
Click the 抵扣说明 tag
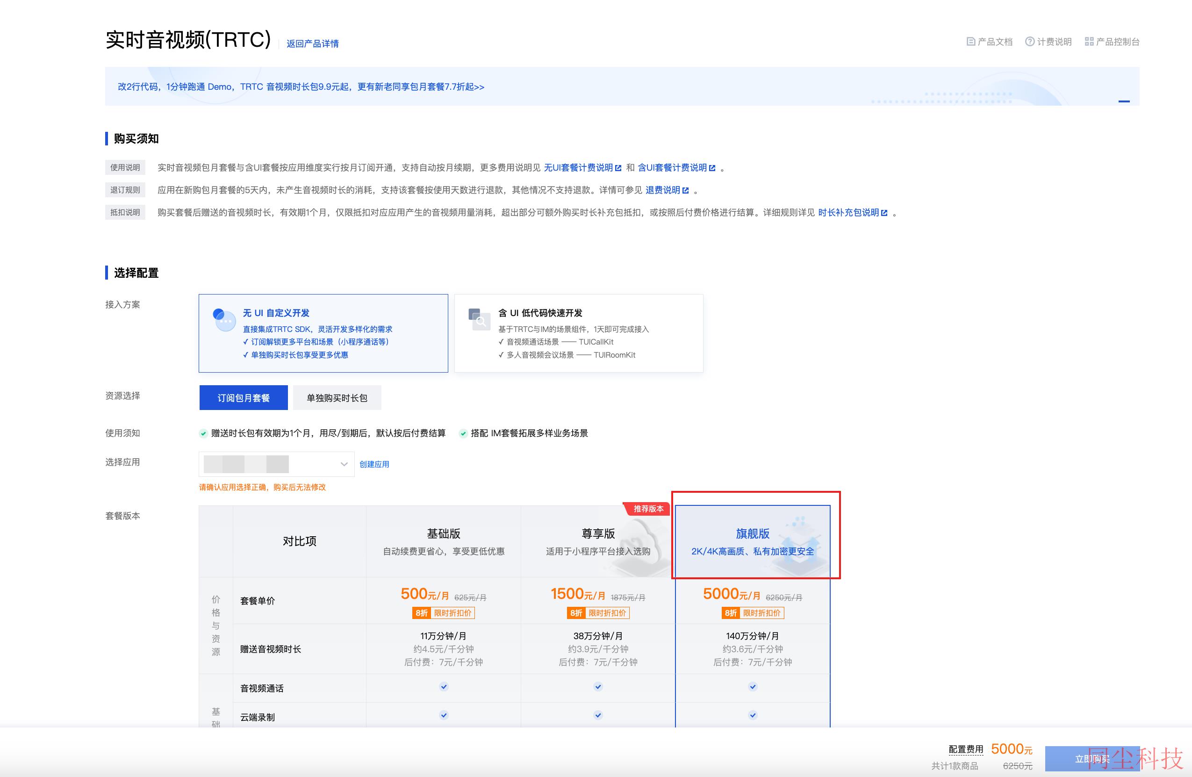point(125,212)
